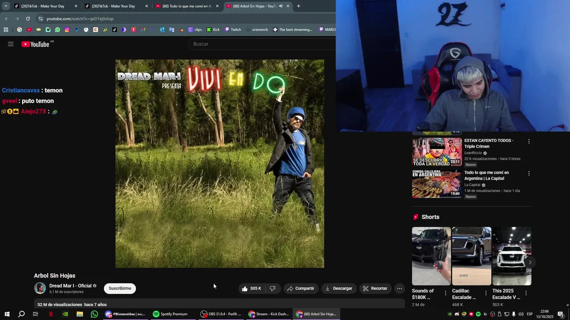Open more actions menu under video

399,288
